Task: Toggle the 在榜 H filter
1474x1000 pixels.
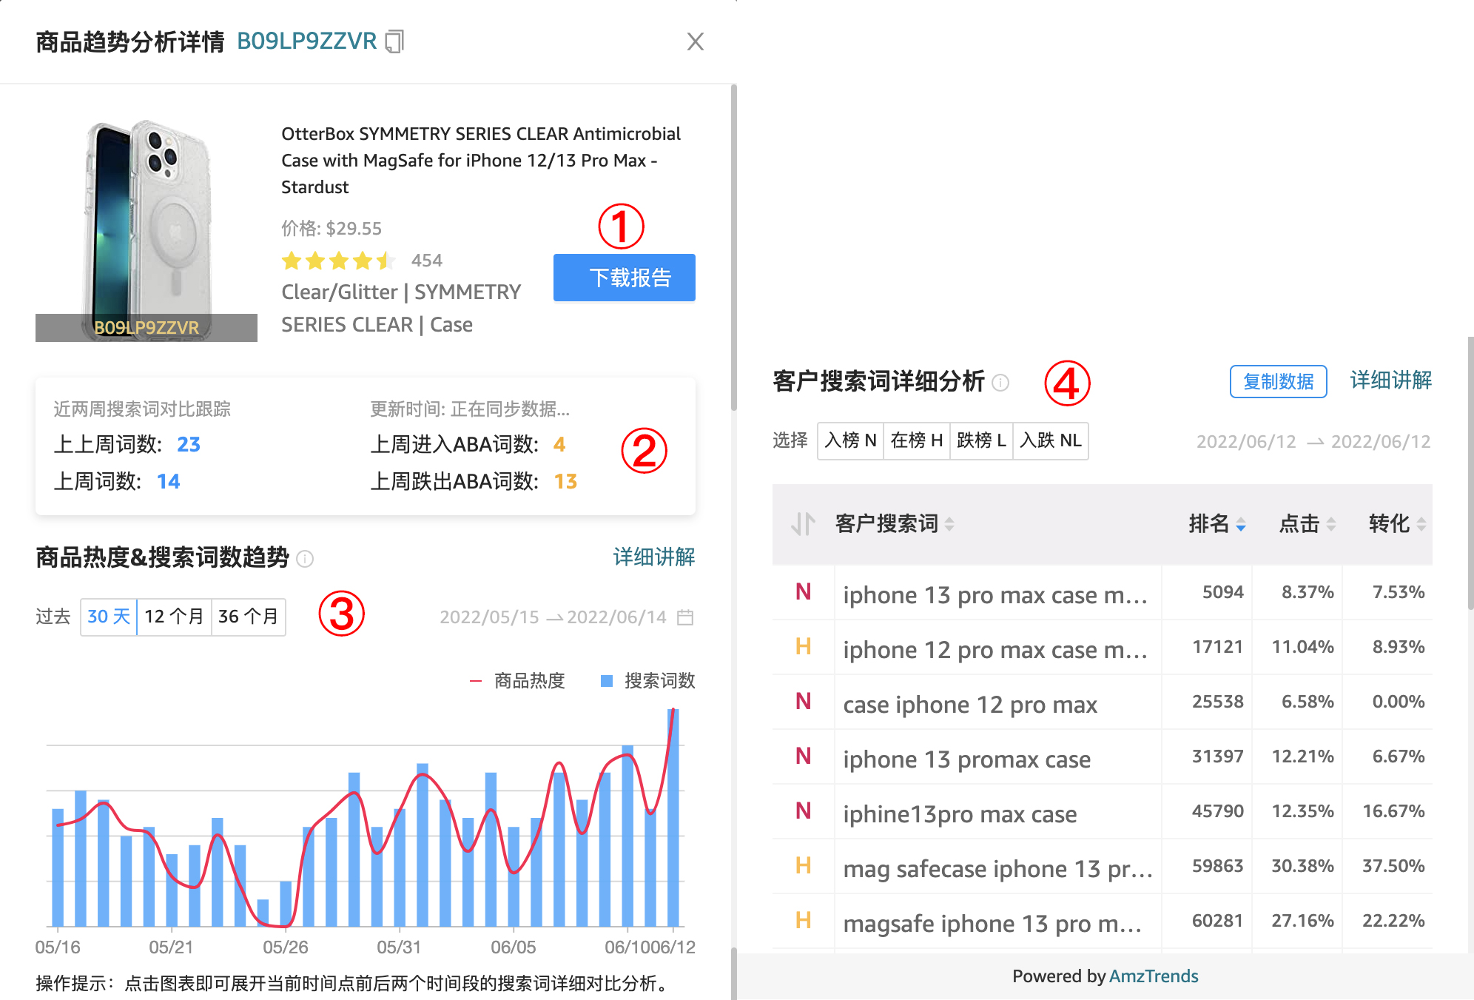Action: [915, 440]
